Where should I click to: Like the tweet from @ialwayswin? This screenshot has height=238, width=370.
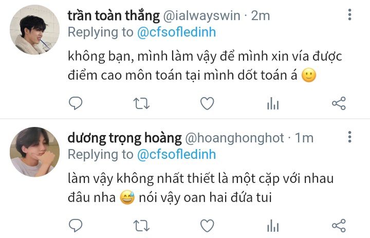coord(207,103)
